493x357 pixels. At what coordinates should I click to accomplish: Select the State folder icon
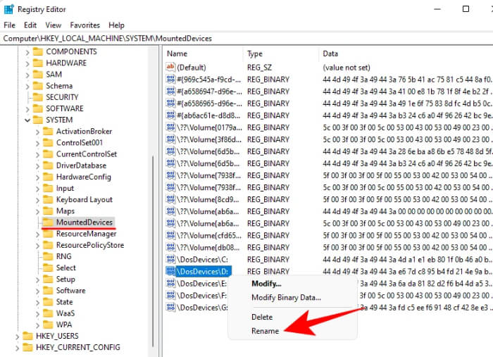(48, 301)
